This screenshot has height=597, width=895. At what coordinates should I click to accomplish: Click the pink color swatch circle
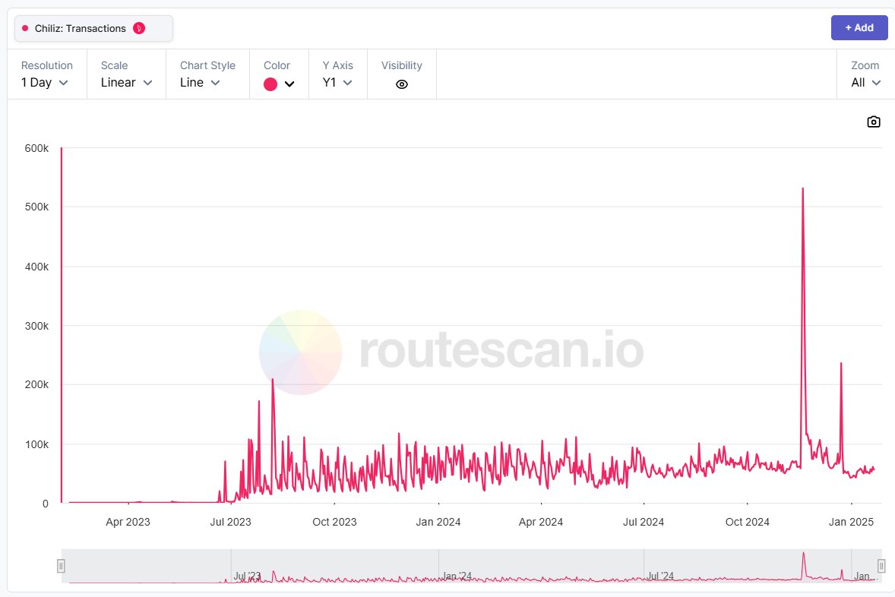270,84
